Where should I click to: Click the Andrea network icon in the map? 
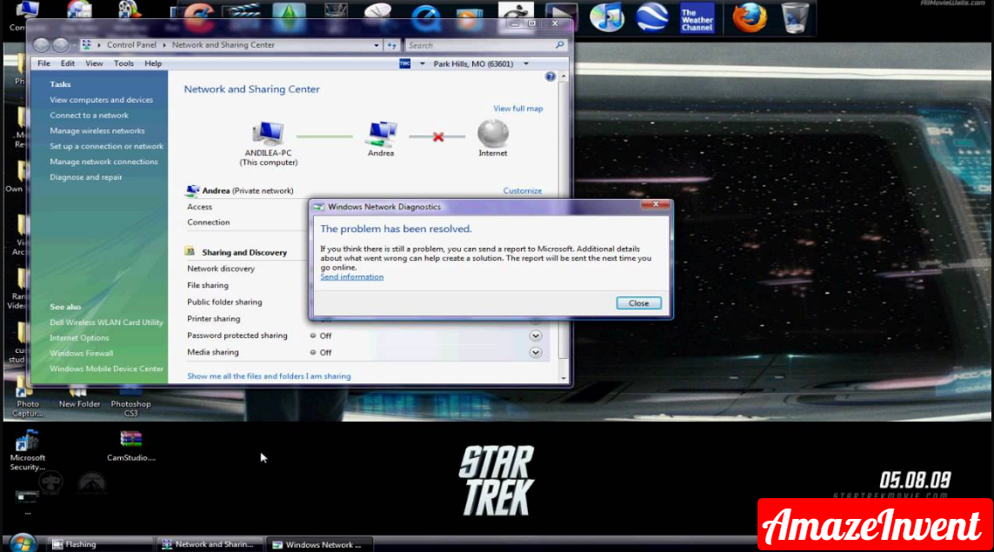(381, 134)
